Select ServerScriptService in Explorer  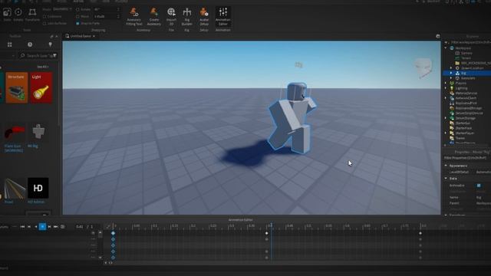(x=469, y=113)
